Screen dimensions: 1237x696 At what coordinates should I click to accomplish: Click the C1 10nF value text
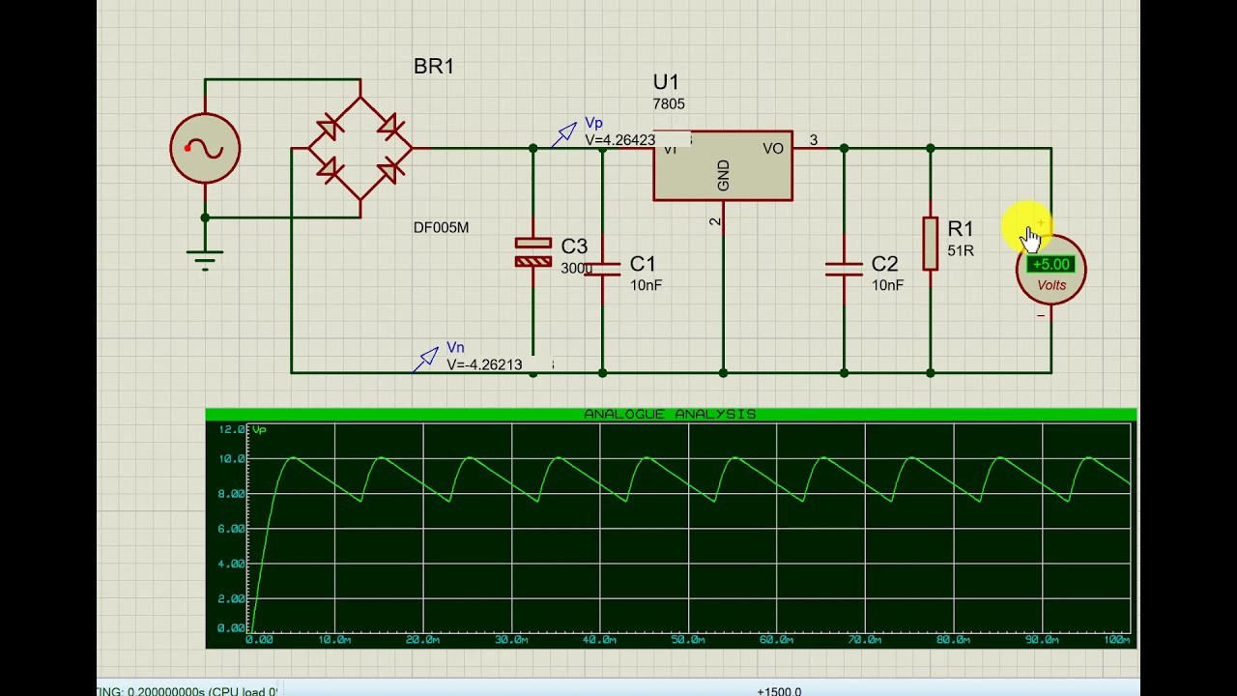(x=646, y=285)
